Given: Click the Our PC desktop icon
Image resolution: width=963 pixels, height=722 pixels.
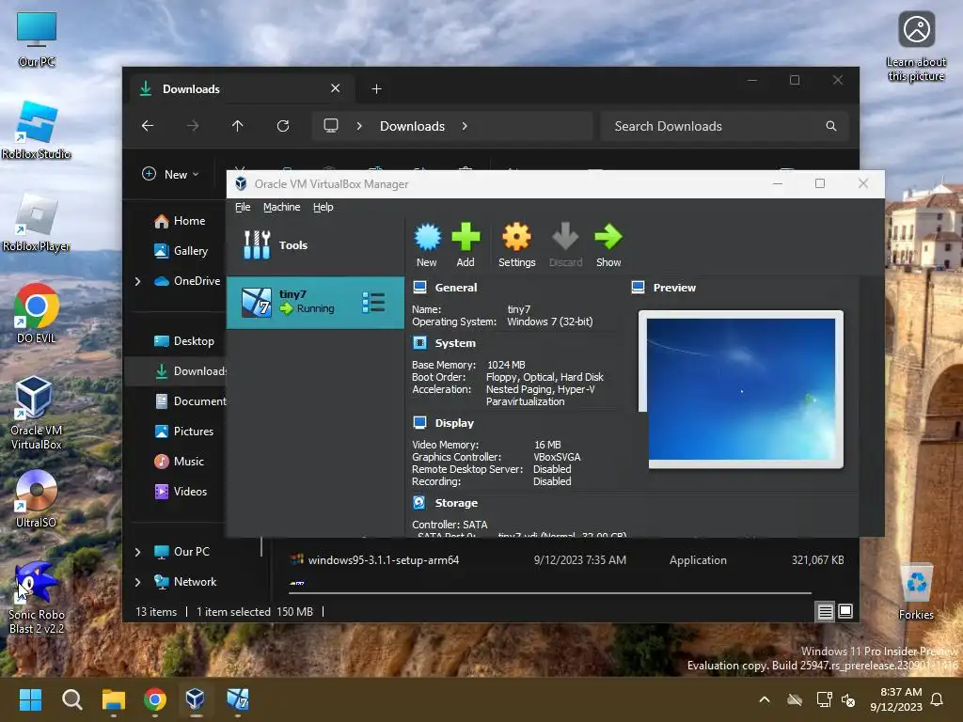Looking at the screenshot, I should click(37, 39).
